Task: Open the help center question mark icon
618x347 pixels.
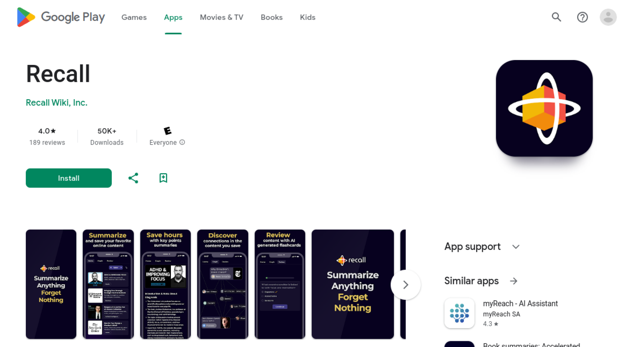Action: (x=582, y=17)
